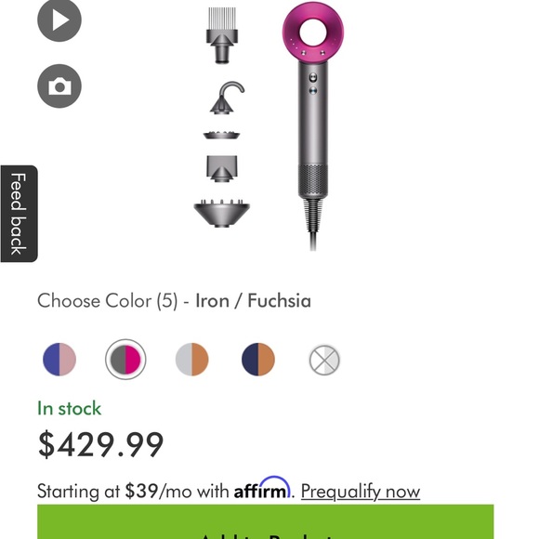Click the large diffuser attachment image
Viewport: 539px width, 539px height.
click(222, 213)
